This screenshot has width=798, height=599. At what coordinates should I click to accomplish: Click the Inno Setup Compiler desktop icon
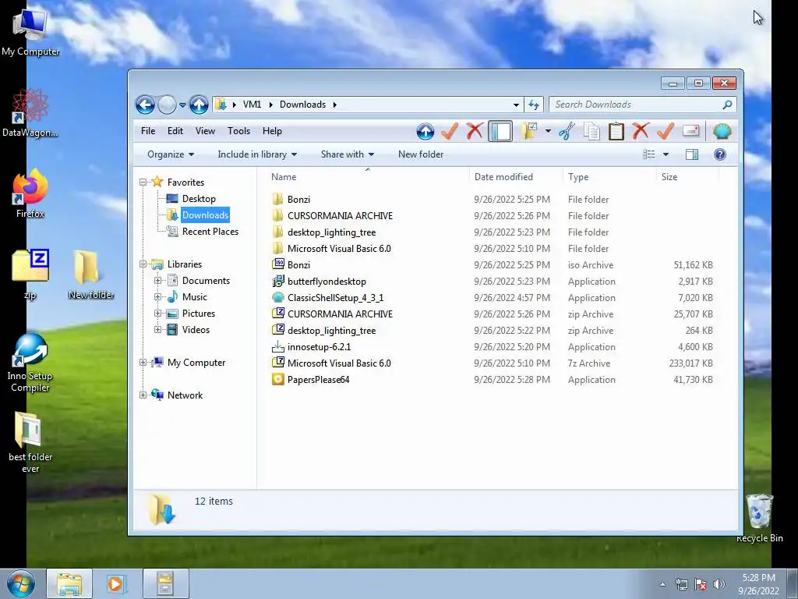tap(30, 363)
